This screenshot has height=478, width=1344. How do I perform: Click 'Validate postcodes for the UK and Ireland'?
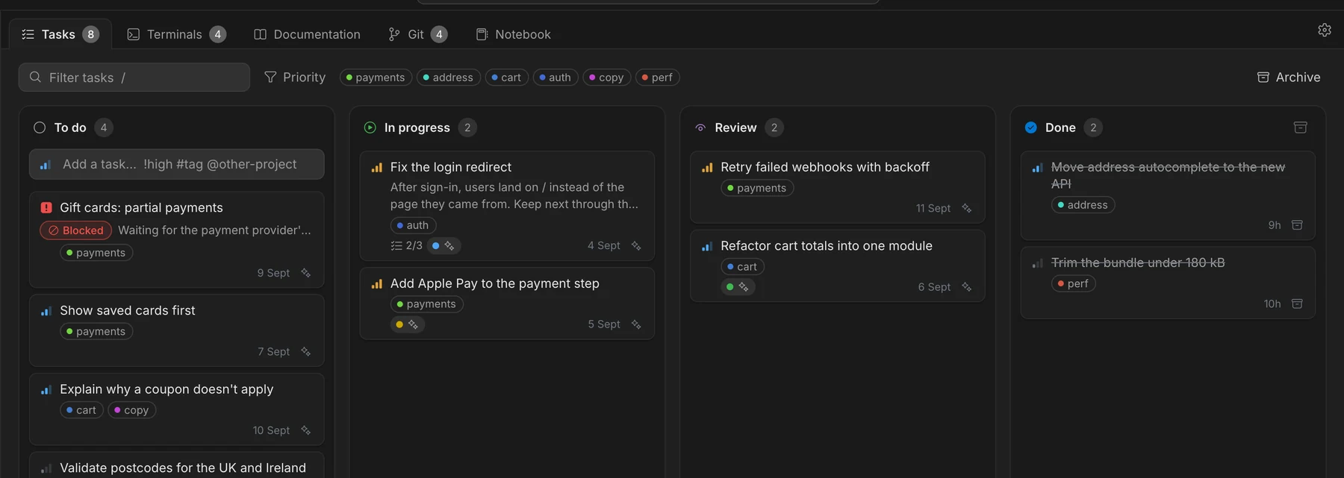point(183,468)
